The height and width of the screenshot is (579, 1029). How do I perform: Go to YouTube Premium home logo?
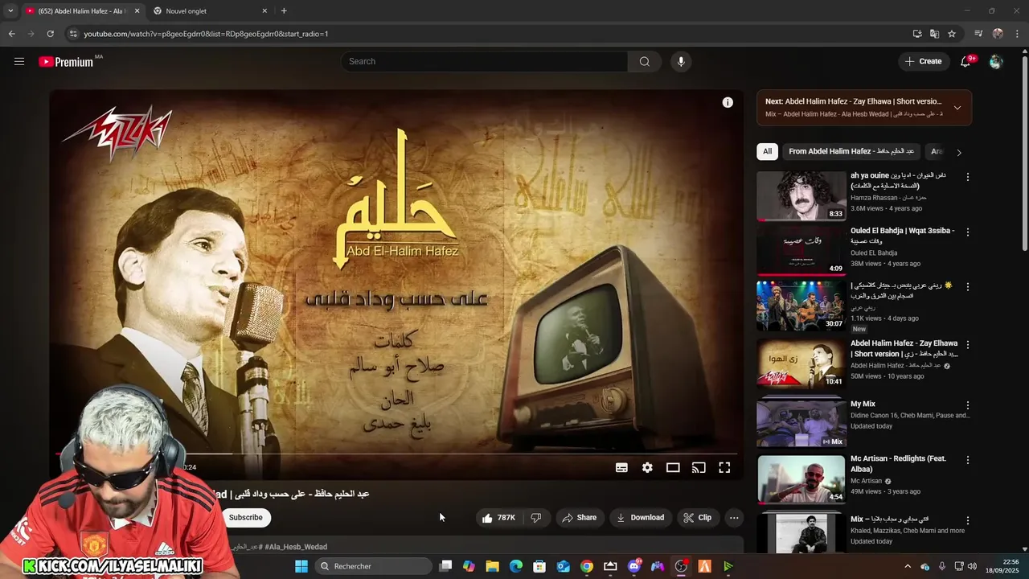pos(66,62)
